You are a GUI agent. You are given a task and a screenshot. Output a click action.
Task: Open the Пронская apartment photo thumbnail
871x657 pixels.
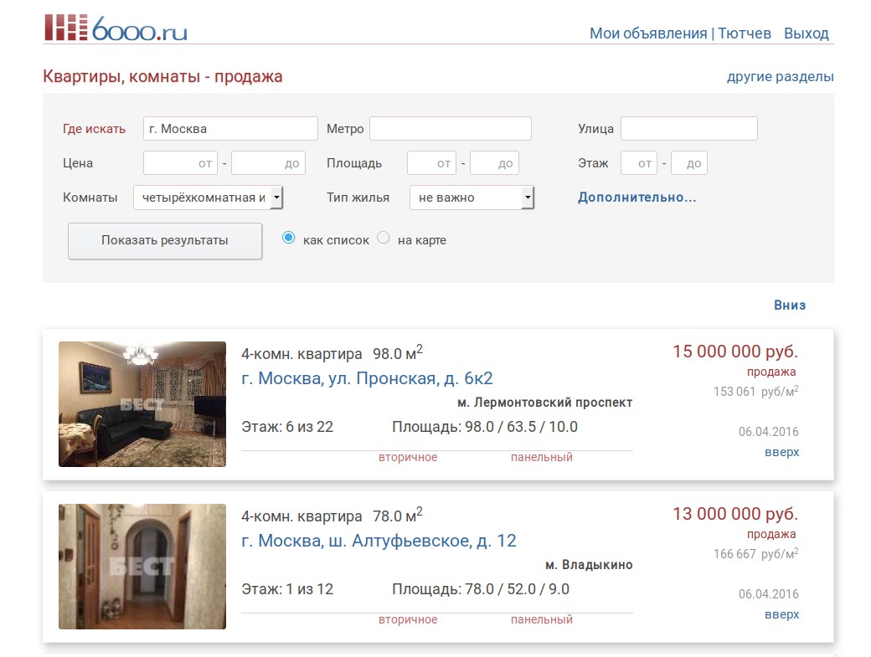[142, 404]
